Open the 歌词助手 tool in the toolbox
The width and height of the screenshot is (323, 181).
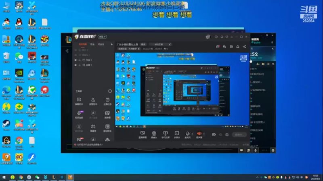[x=107, y=128]
